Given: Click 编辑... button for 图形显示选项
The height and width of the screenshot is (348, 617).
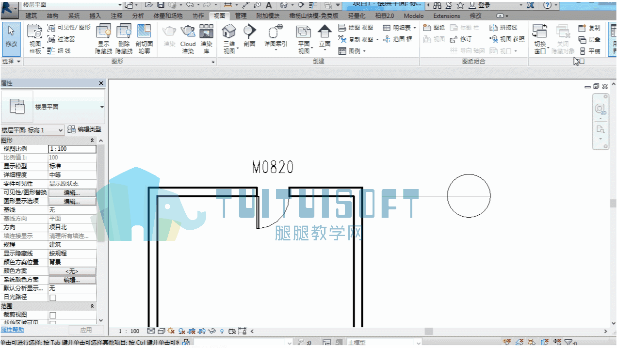Looking at the screenshot, I should click(x=72, y=201).
